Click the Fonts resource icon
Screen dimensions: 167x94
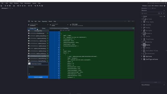point(144,36)
